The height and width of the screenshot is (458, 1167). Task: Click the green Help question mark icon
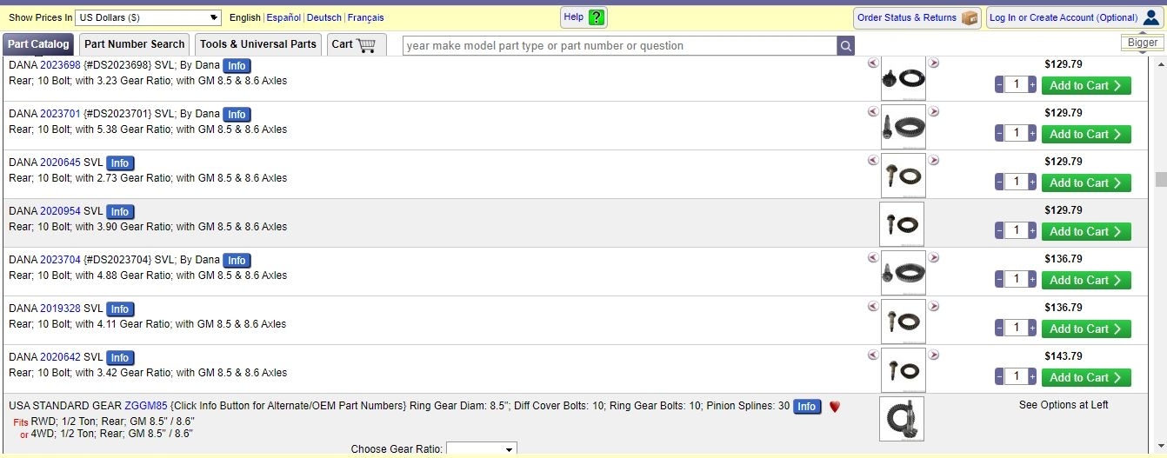pyautogui.click(x=596, y=17)
